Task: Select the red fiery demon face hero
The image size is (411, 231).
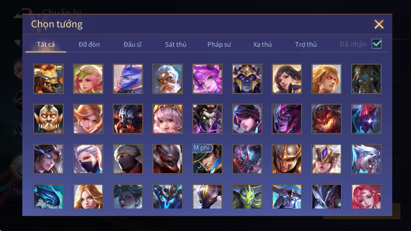Action: (327, 119)
